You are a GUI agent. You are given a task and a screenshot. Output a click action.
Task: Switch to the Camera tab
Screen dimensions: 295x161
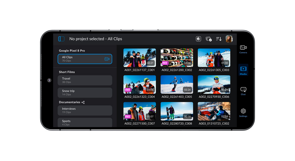(243, 49)
